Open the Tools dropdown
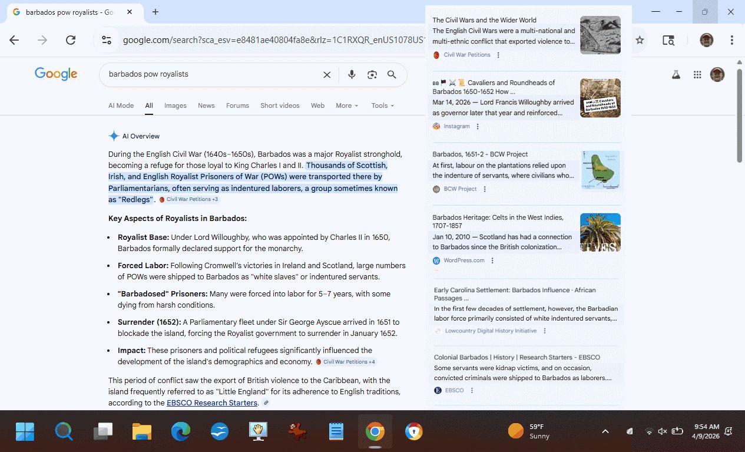The height and width of the screenshot is (452, 745). tap(382, 105)
